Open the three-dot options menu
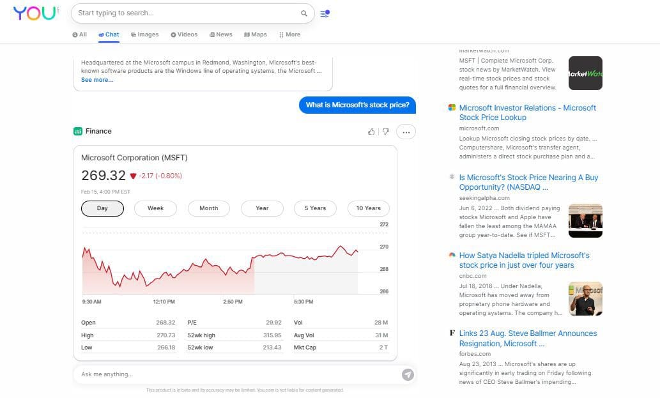Viewport: 660px width, 398px height. [x=406, y=132]
